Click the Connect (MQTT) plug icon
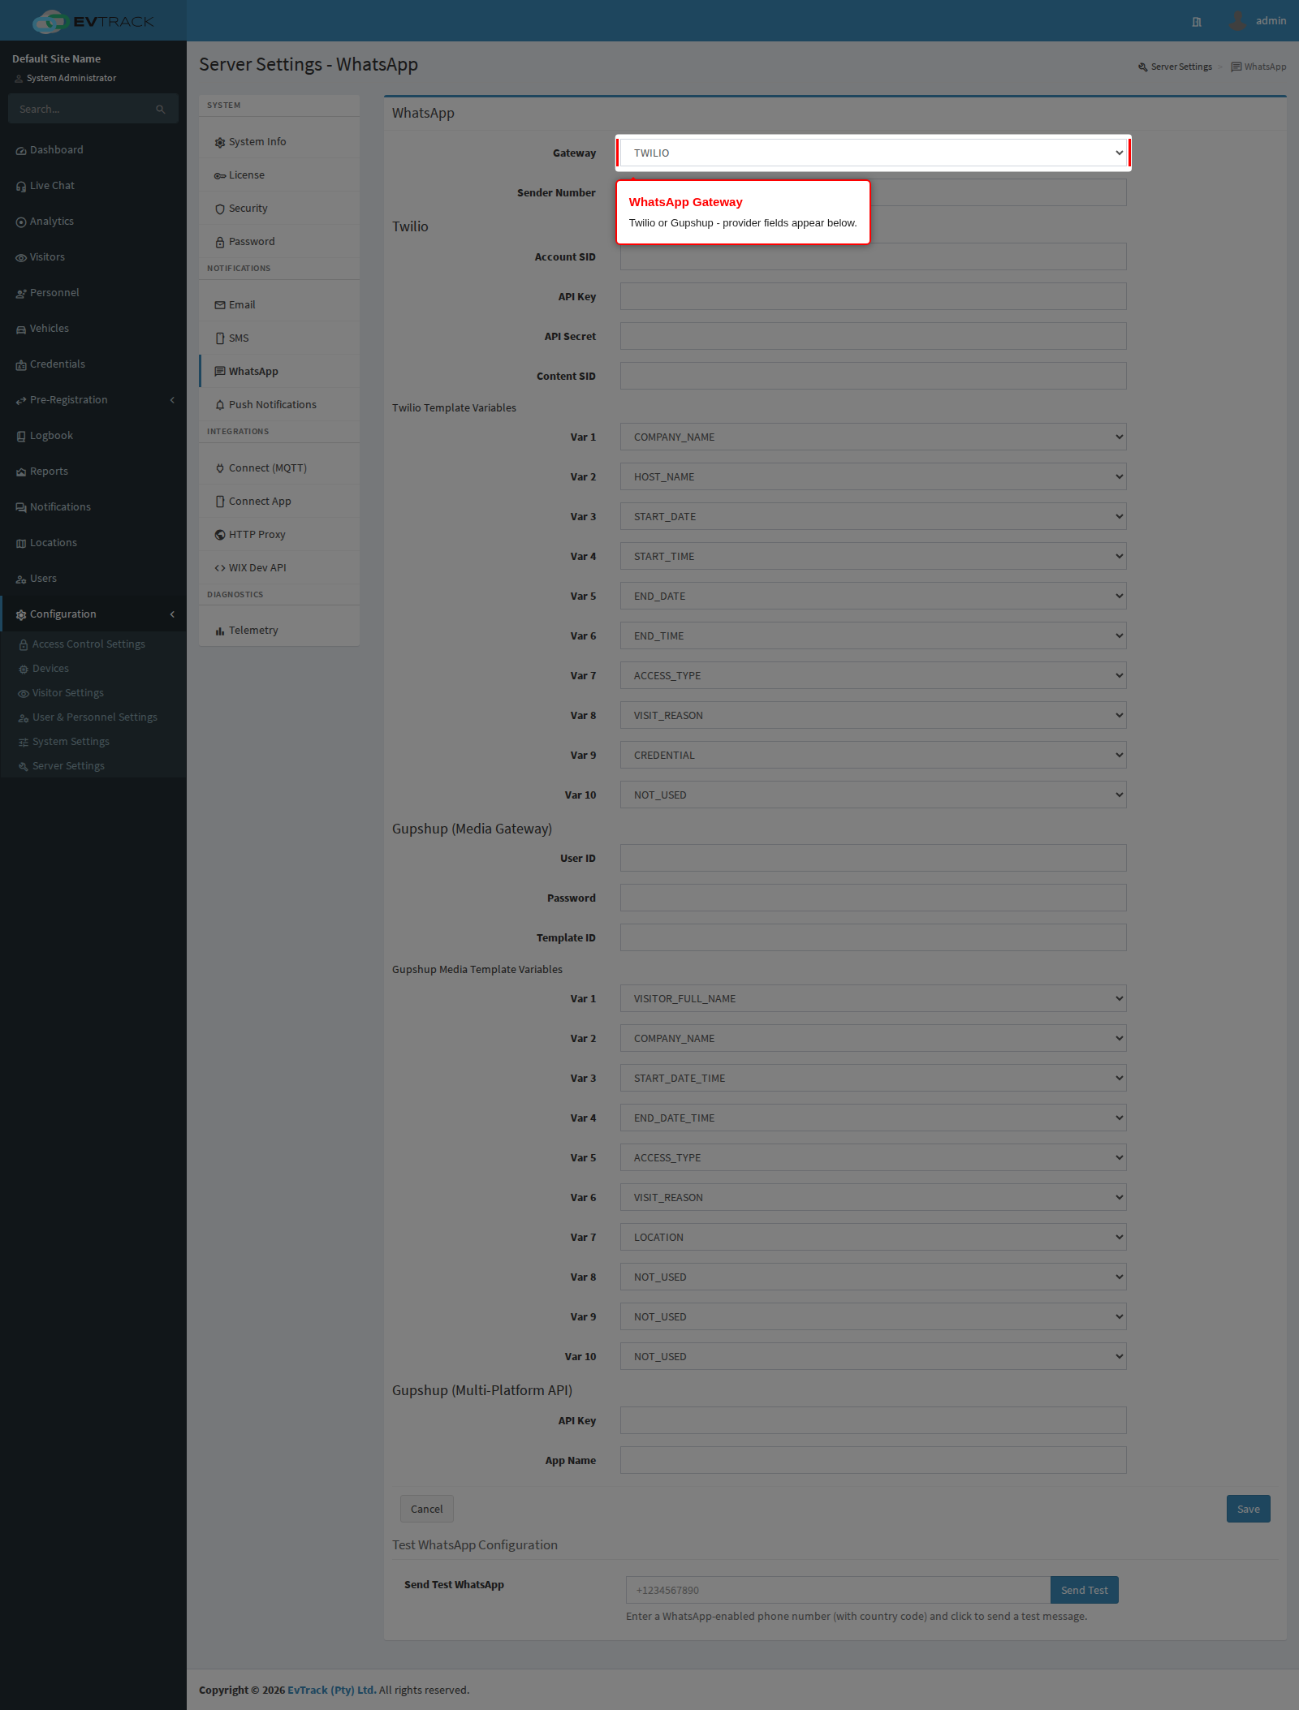Image resolution: width=1299 pixels, height=1710 pixels. 220,469
